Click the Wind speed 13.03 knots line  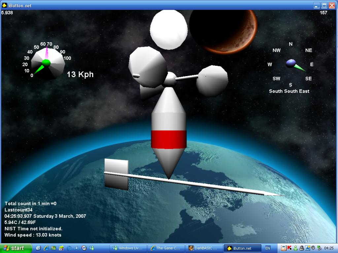(x=33, y=235)
